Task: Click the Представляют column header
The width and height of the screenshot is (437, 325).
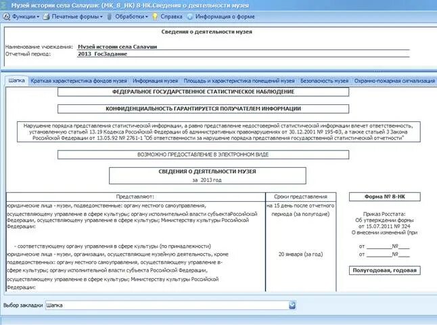Action: point(136,196)
